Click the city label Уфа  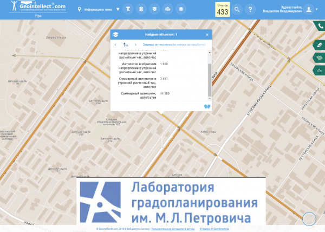38,16
